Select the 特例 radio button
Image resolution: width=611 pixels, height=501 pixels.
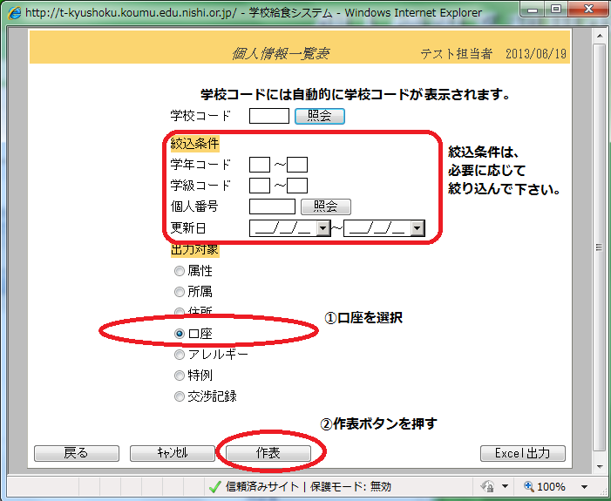click(x=180, y=376)
